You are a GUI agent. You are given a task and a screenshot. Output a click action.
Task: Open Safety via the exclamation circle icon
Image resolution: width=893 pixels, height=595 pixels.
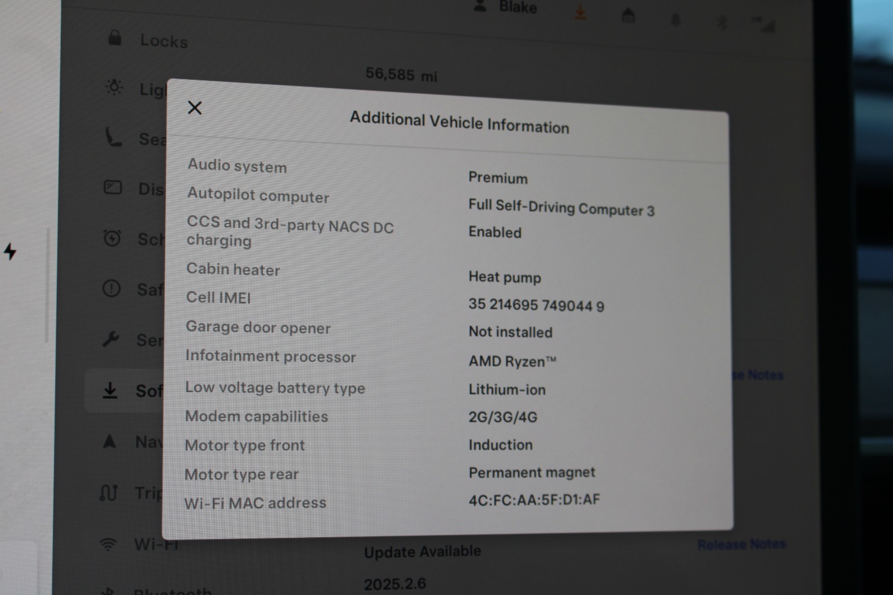(111, 288)
